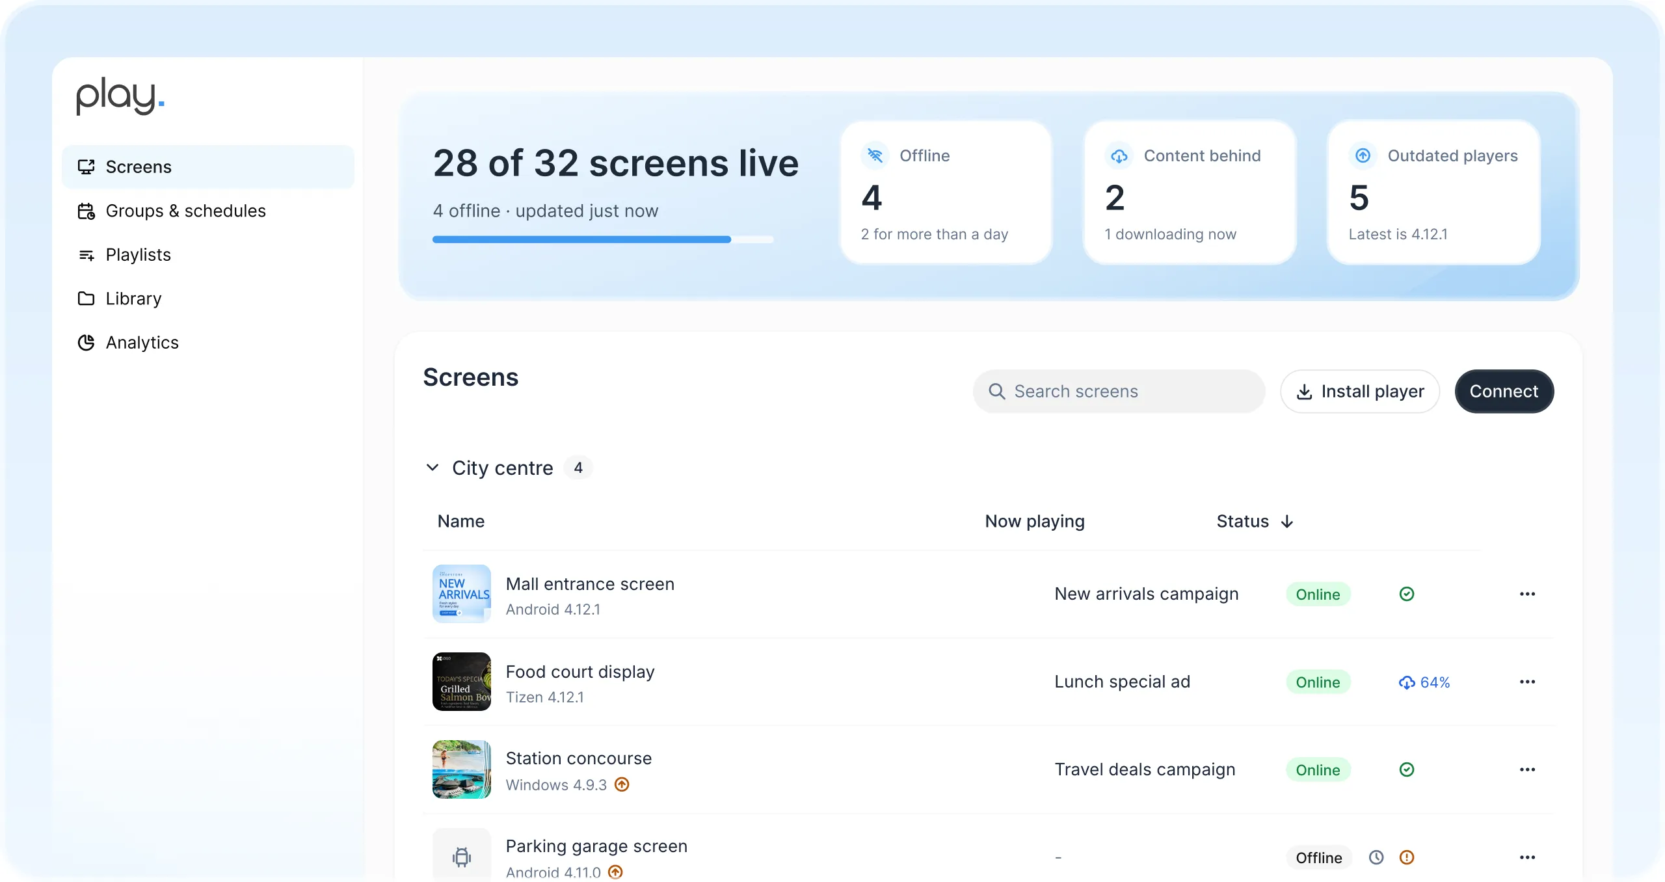The height and width of the screenshot is (882, 1665).
Task: Open the Screens sidebar item
Action: pos(208,167)
